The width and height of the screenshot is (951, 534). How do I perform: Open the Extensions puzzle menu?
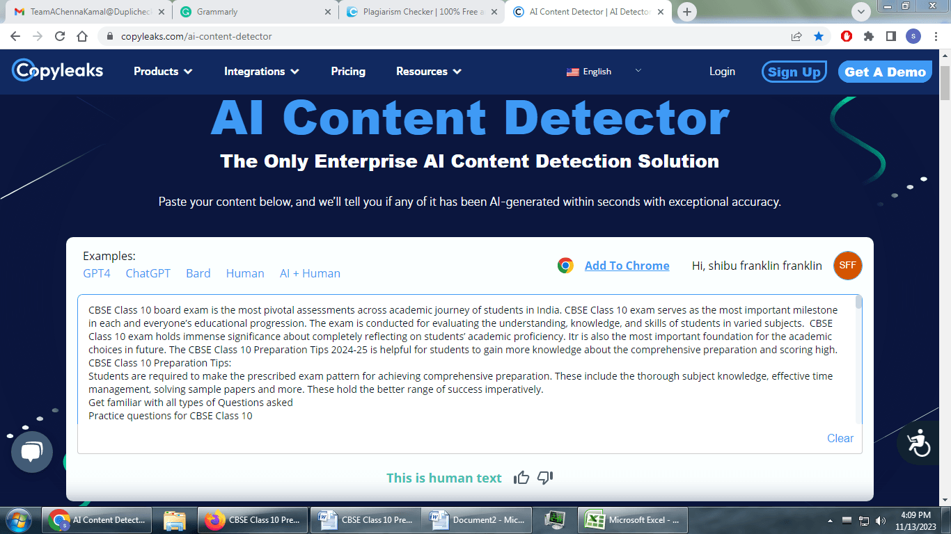pos(869,36)
